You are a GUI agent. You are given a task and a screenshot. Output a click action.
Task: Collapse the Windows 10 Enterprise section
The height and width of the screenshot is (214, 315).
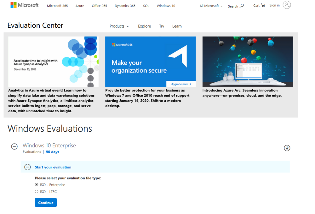[14, 146]
